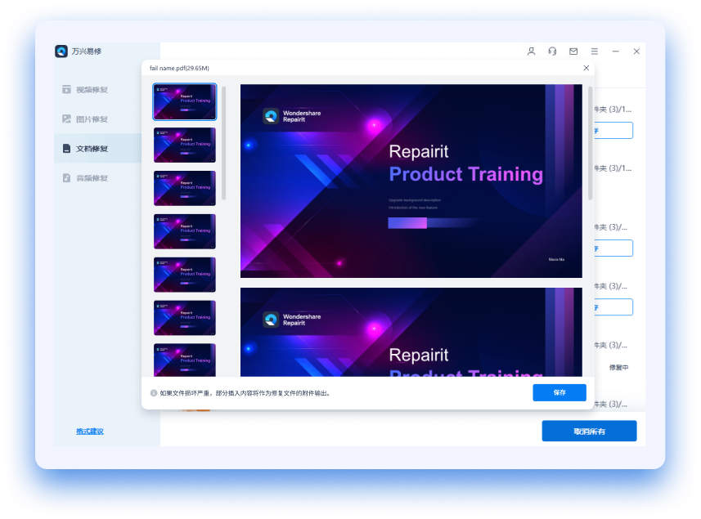Close the fail name.pdf preview dialog
This screenshot has width=701, height=519.
[586, 68]
